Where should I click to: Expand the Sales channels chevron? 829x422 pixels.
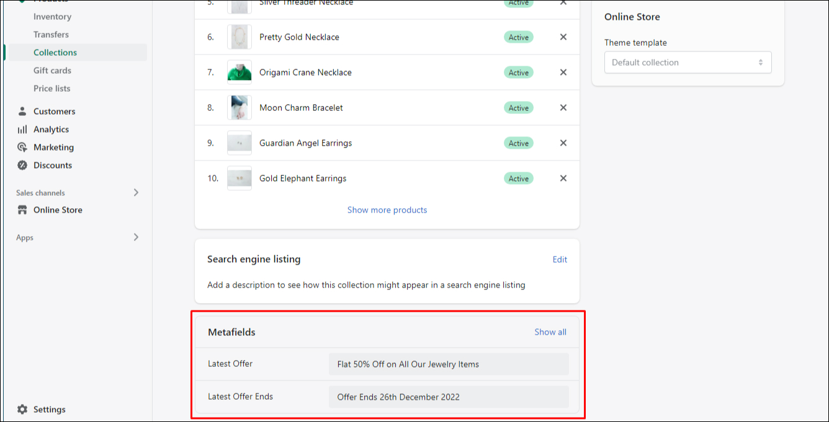tap(136, 193)
